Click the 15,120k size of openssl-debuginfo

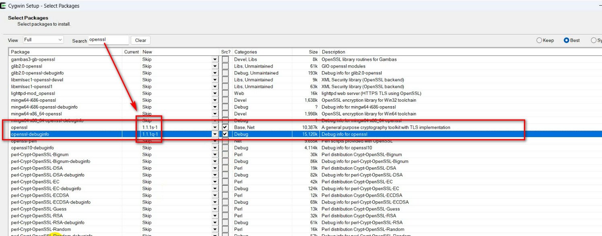coord(309,134)
